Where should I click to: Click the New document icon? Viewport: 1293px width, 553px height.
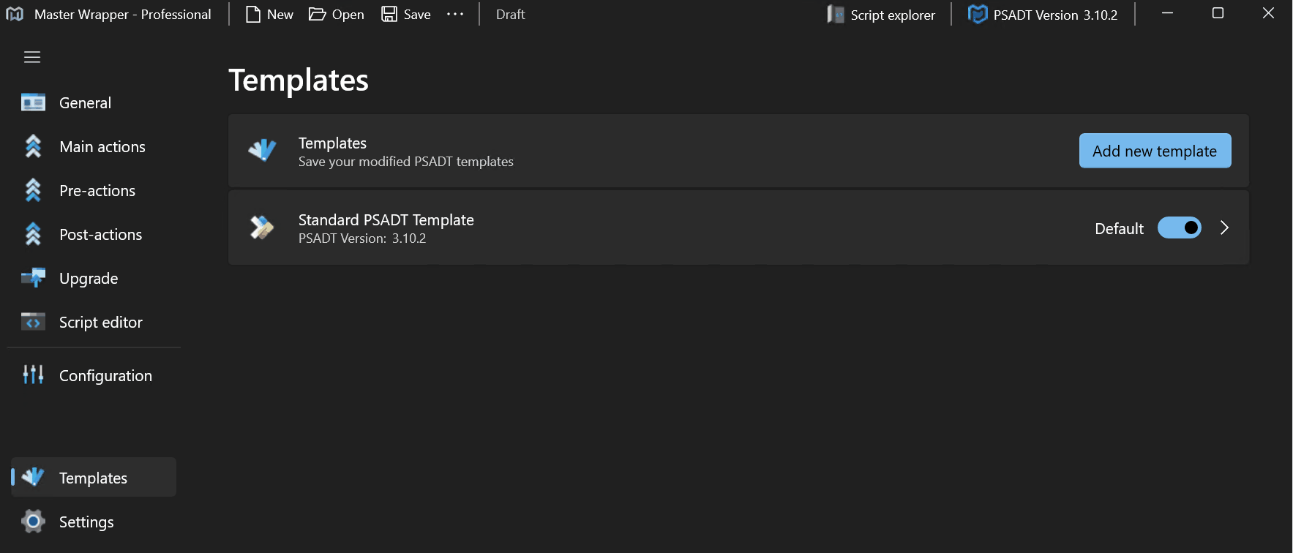(253, 14)
